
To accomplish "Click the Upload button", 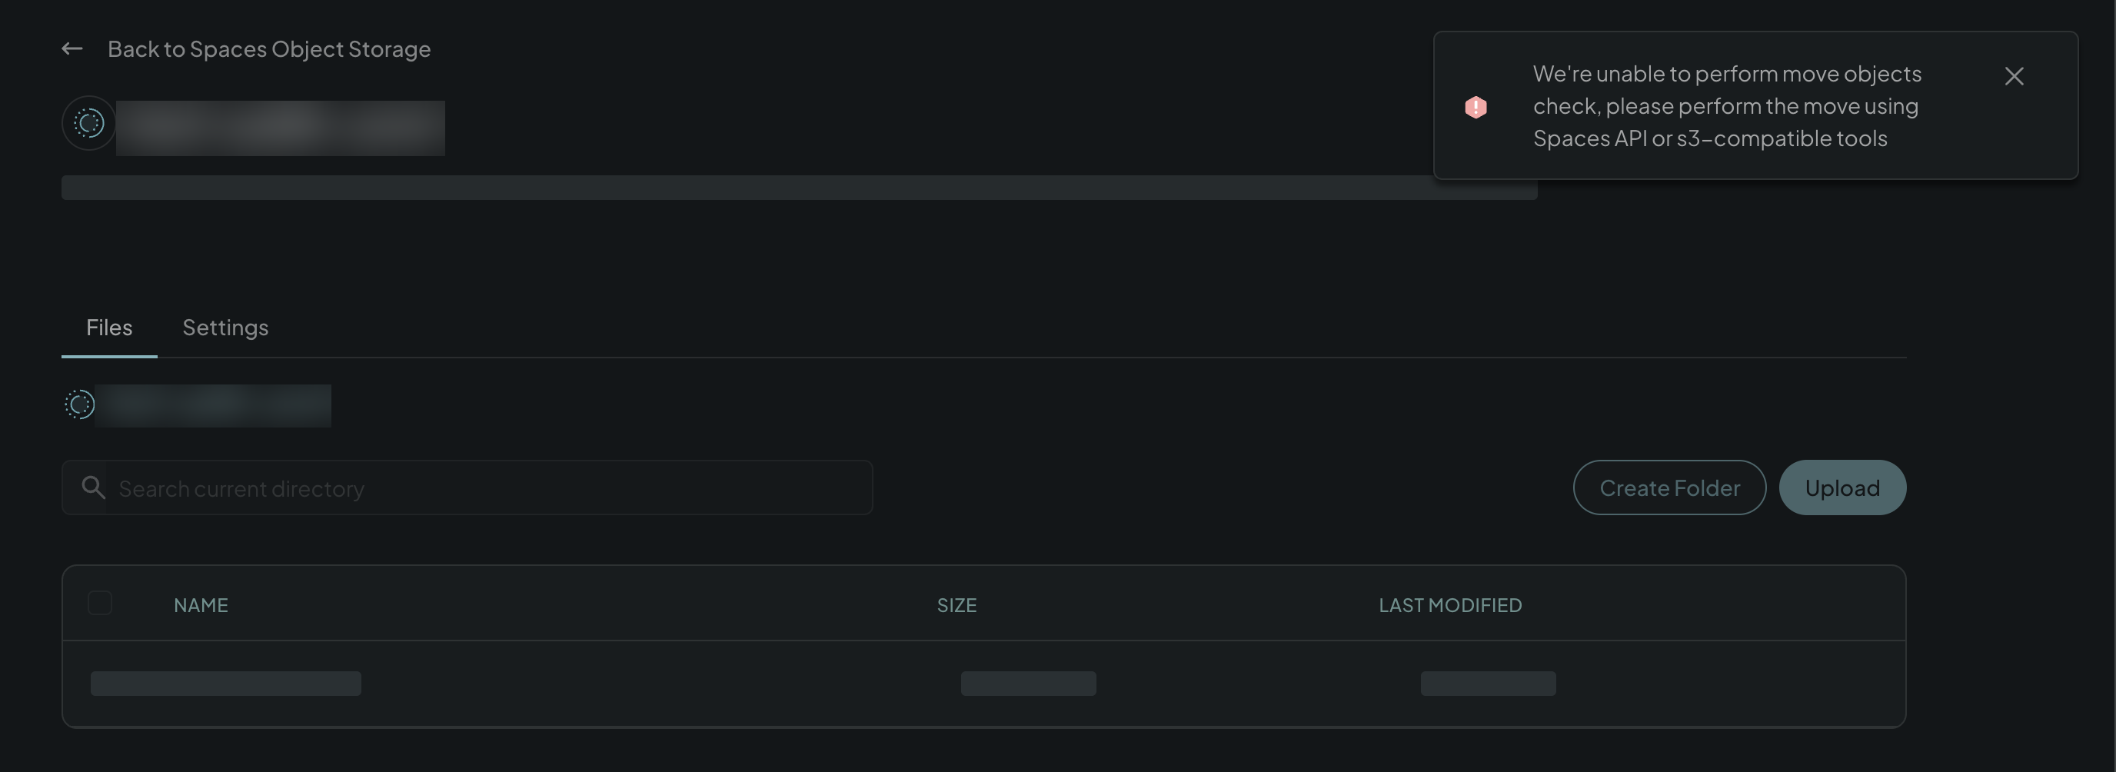I will coord(1842,487).
